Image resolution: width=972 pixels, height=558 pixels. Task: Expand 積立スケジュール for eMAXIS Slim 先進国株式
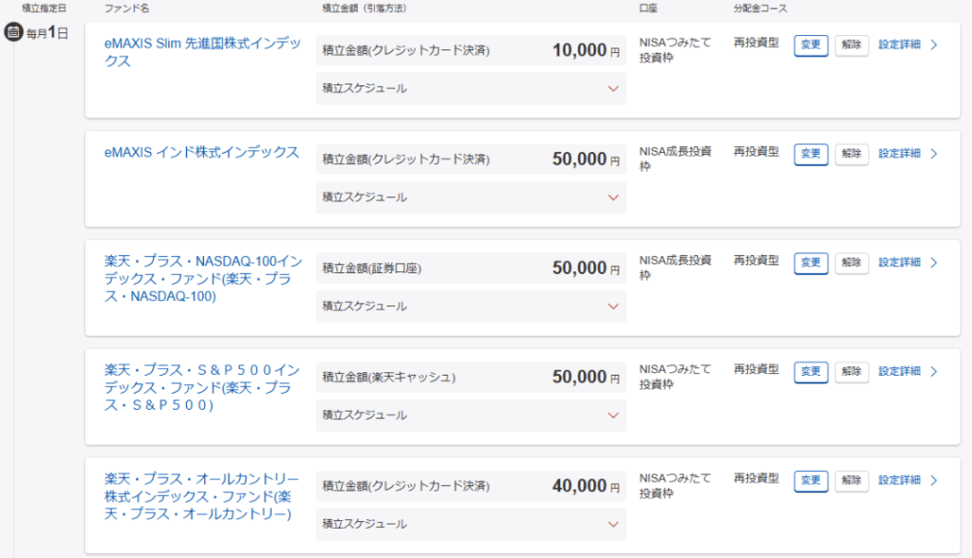click(x=612, y=88)
